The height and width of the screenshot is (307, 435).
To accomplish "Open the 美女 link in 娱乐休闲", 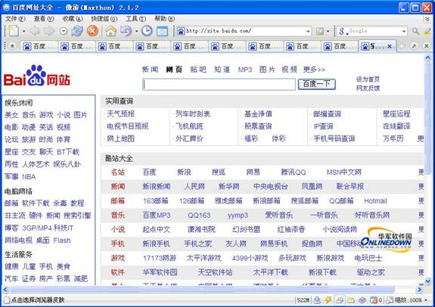I will pos(11,114).
